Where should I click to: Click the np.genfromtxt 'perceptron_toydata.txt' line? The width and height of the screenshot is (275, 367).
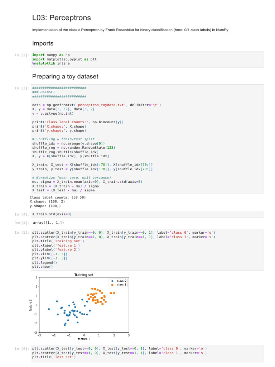97,105
